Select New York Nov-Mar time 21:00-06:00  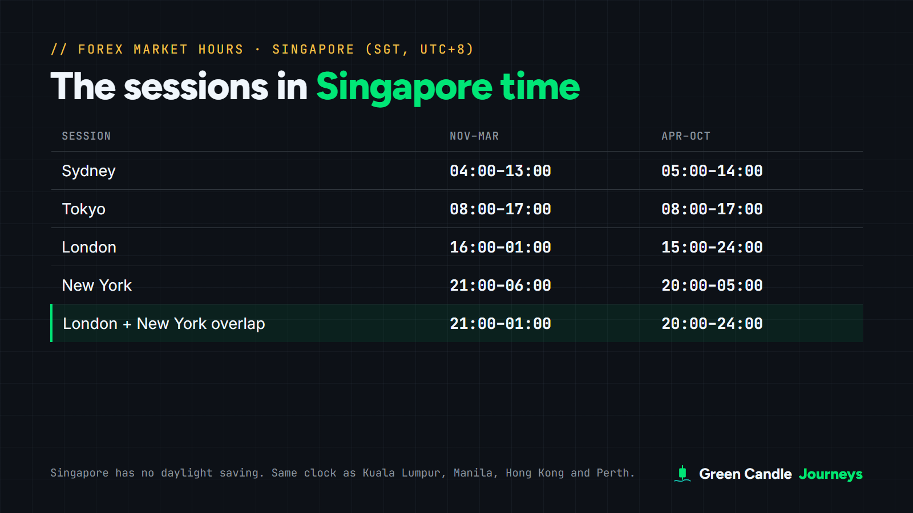500,286
